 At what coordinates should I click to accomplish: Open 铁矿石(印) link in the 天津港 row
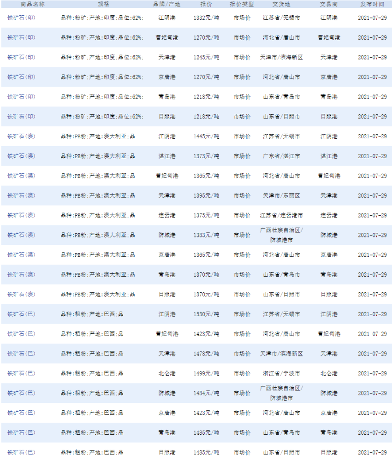[21, 58]
